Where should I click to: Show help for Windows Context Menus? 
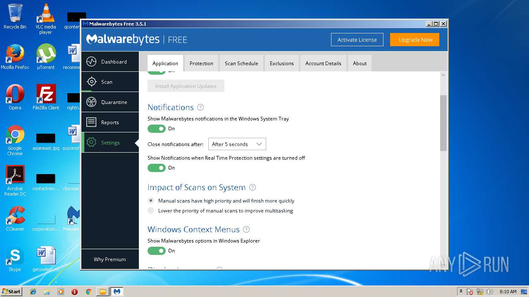(246, 229)
